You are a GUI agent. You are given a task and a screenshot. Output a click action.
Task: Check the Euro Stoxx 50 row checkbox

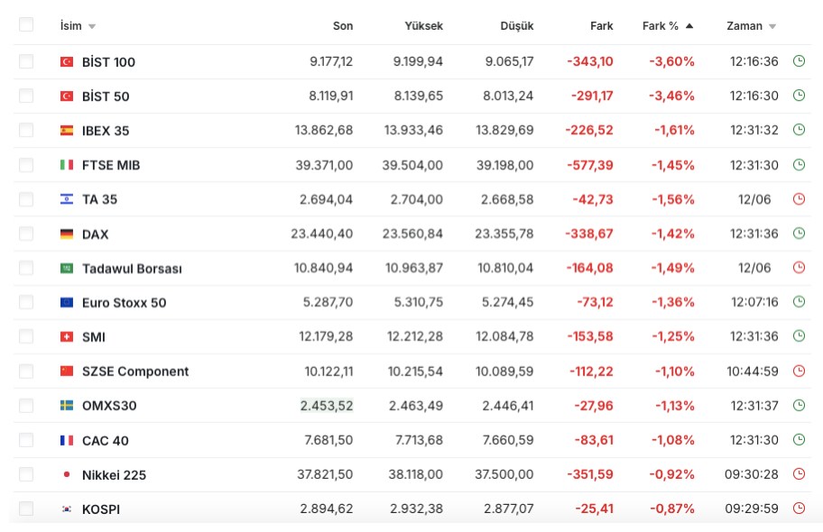pyautogui.click(x=25, y=302)
